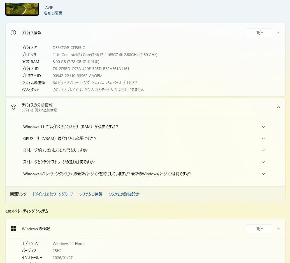Select the device name DESKTOP-CFP85JG text

pos(69,48)
